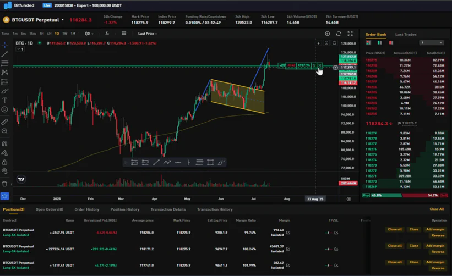The width and height of the screenshot is (452, 276).
Task: Open the candlestick chart type dropdown
Action: 89,34
